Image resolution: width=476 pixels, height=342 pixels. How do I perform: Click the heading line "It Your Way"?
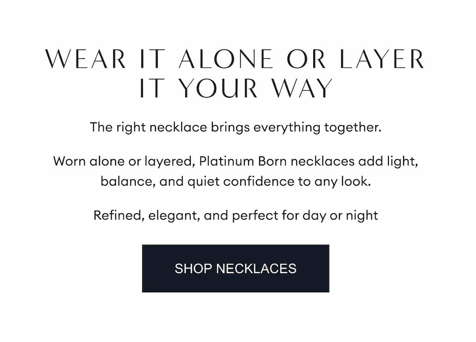pyautogui.click(x=236, y=88)
